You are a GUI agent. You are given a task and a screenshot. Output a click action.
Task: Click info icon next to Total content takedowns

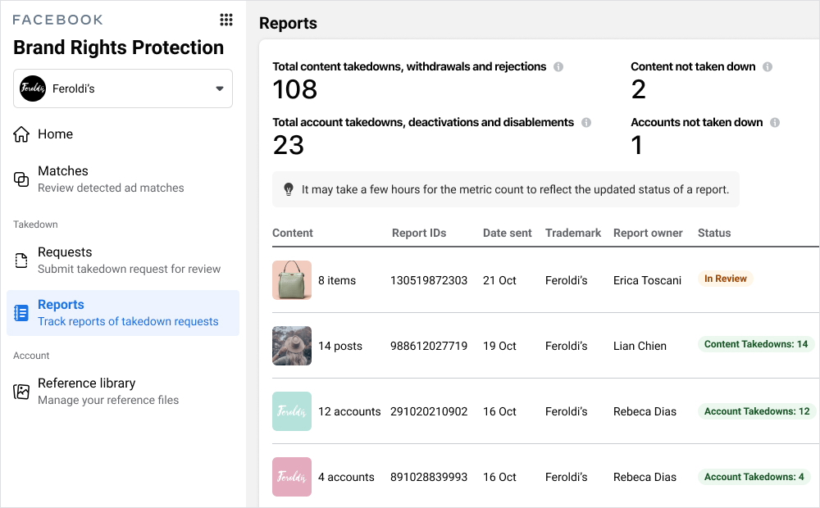click(558, 67)
